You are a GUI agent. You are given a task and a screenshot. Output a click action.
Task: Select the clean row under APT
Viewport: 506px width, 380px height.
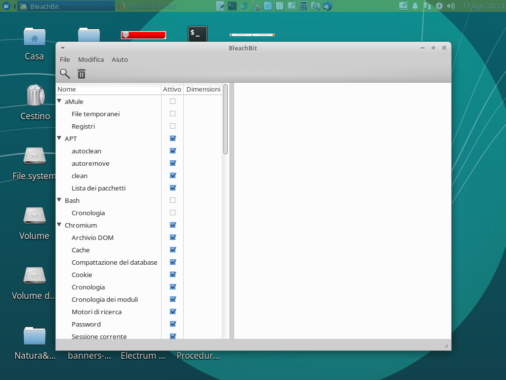pos(139,176)
